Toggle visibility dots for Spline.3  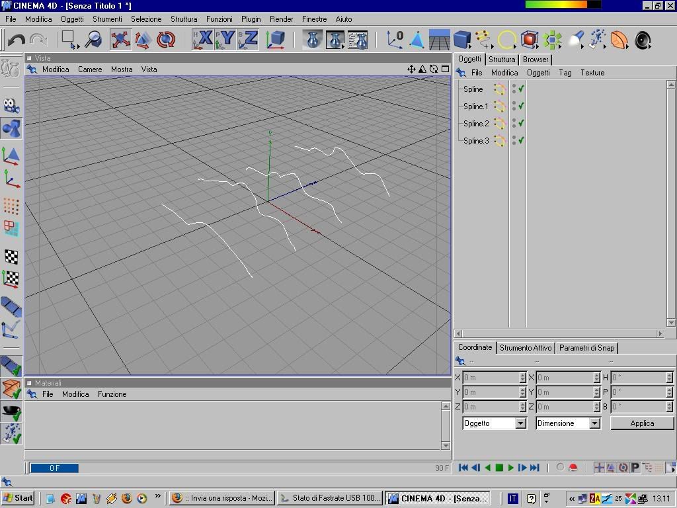point(514,140)
